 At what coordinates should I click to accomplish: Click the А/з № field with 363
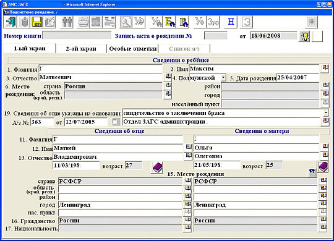[x=42, y=122]
